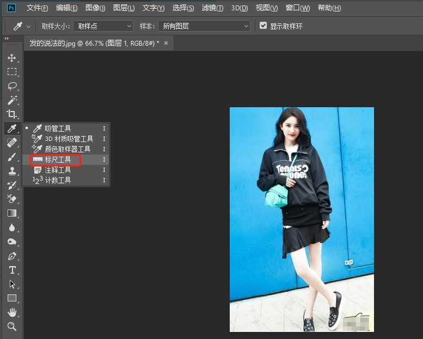
Task: Open the 取样大小 dropdown
Action: coord(103,26)
